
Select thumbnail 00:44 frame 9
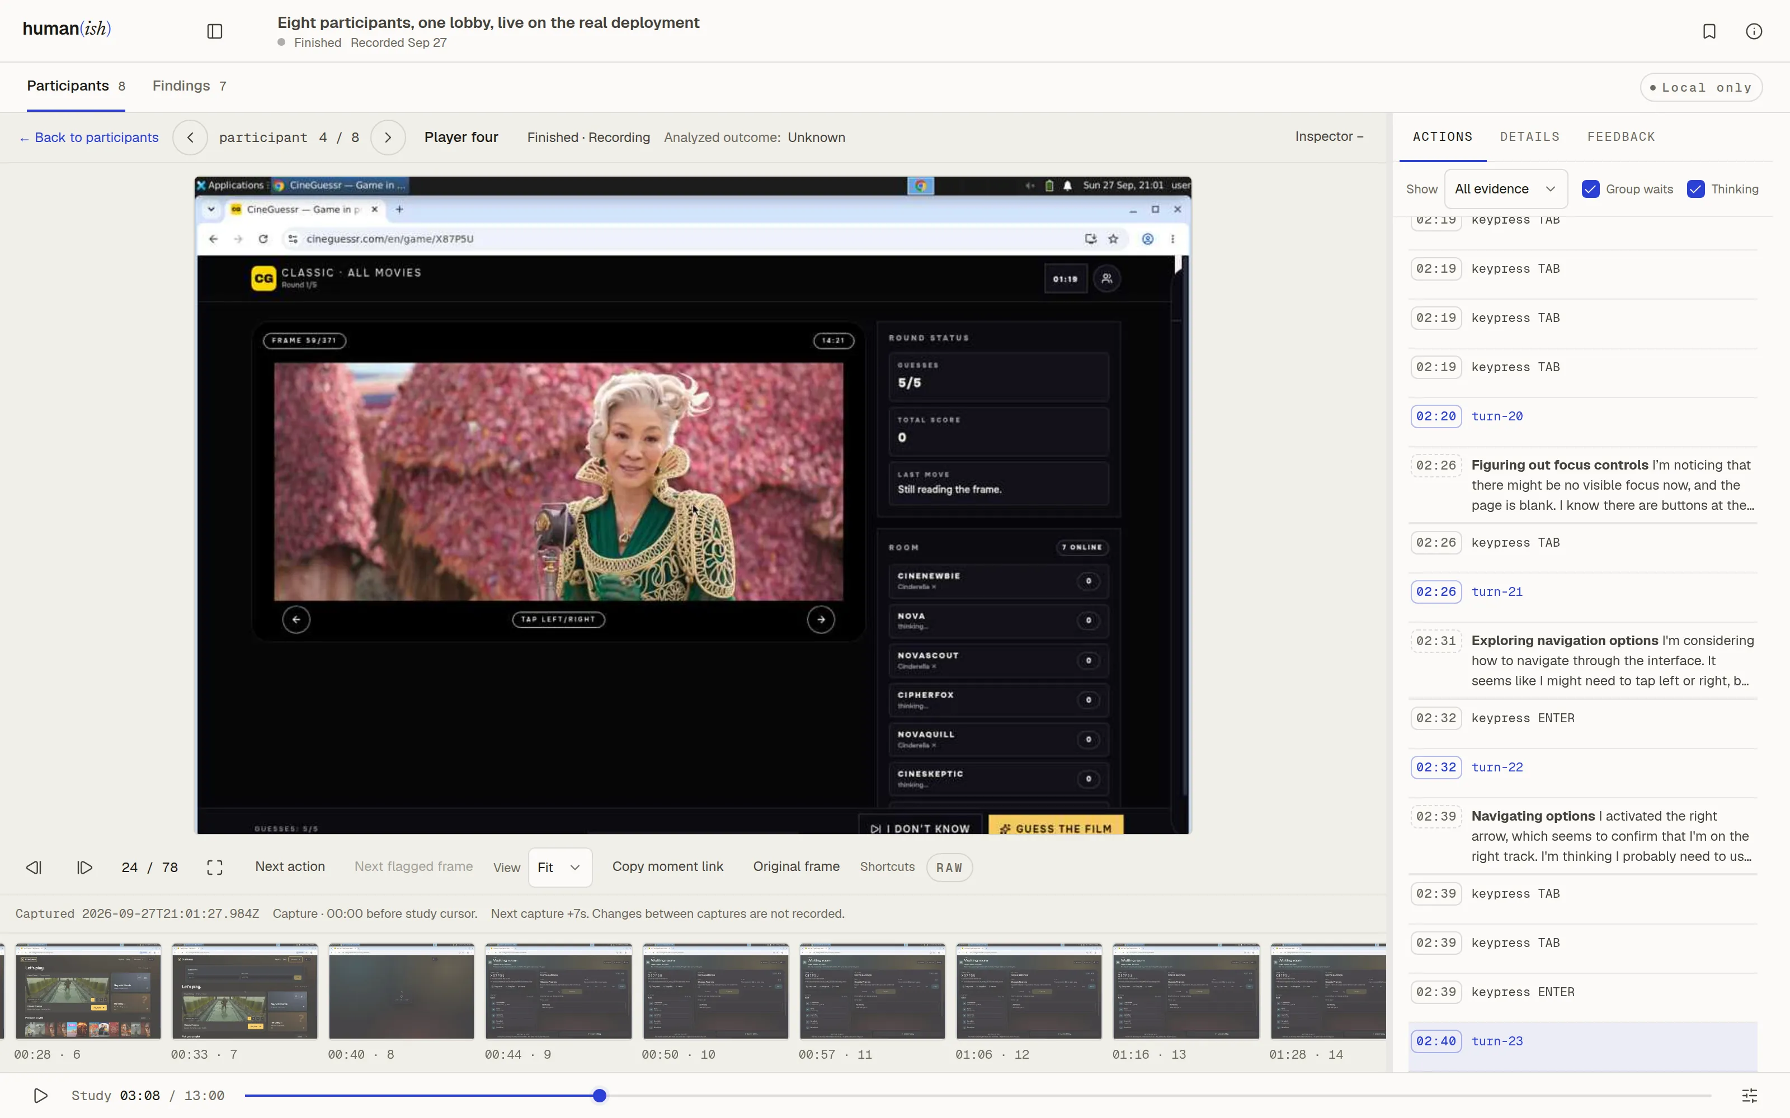tap(558, 991)
